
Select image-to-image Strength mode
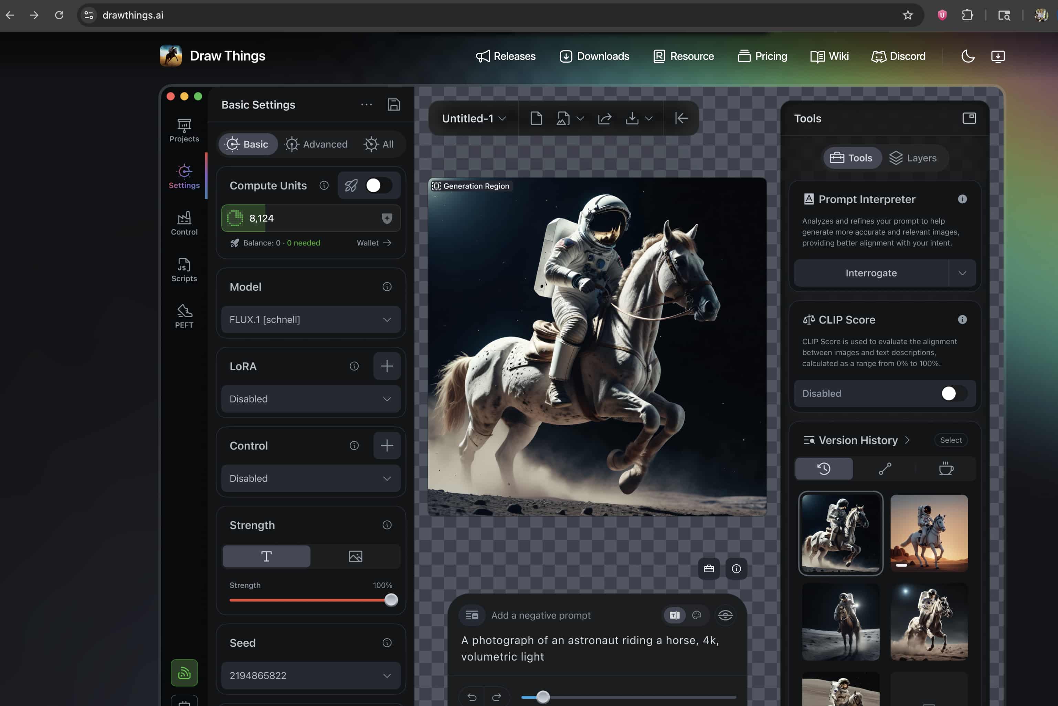click(x=356, y=557)
